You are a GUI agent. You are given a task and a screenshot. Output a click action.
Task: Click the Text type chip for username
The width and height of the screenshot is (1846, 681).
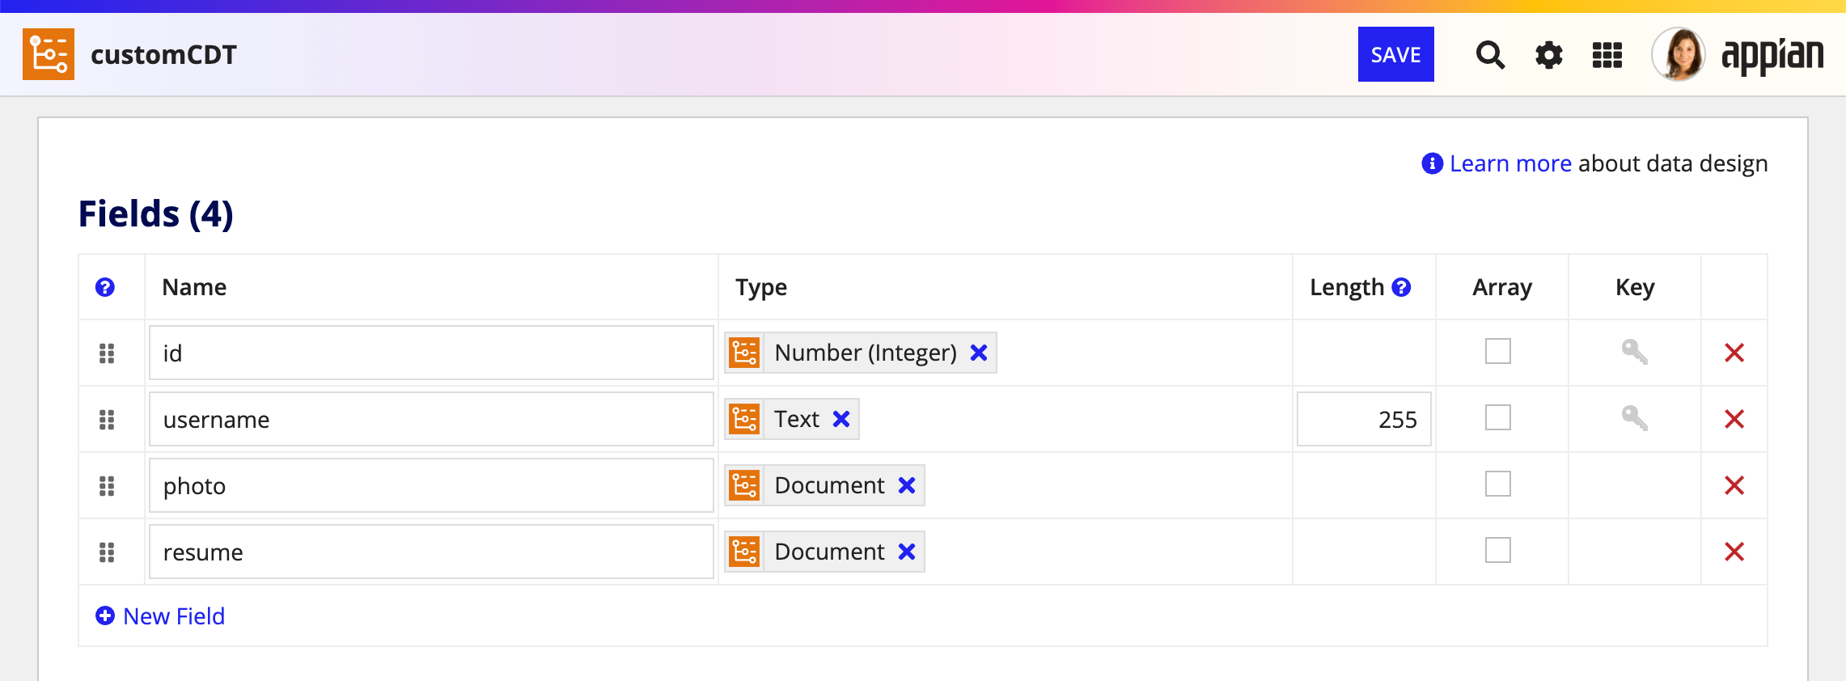[792, 419]
